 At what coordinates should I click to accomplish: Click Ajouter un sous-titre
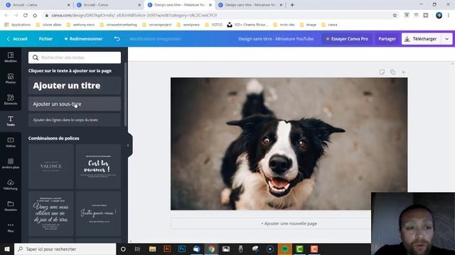[x=75, y=104]
